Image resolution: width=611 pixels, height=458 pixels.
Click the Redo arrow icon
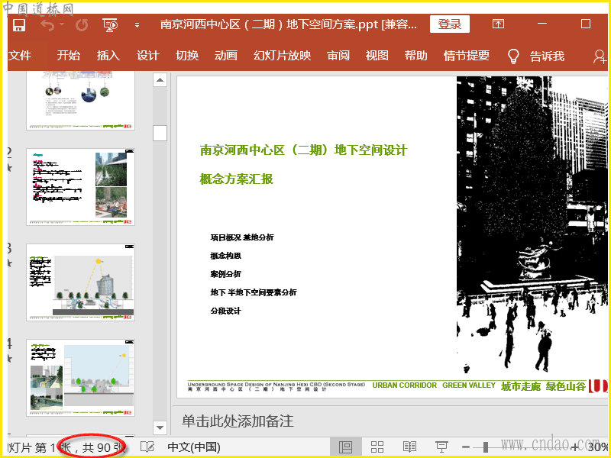point(82,24)
